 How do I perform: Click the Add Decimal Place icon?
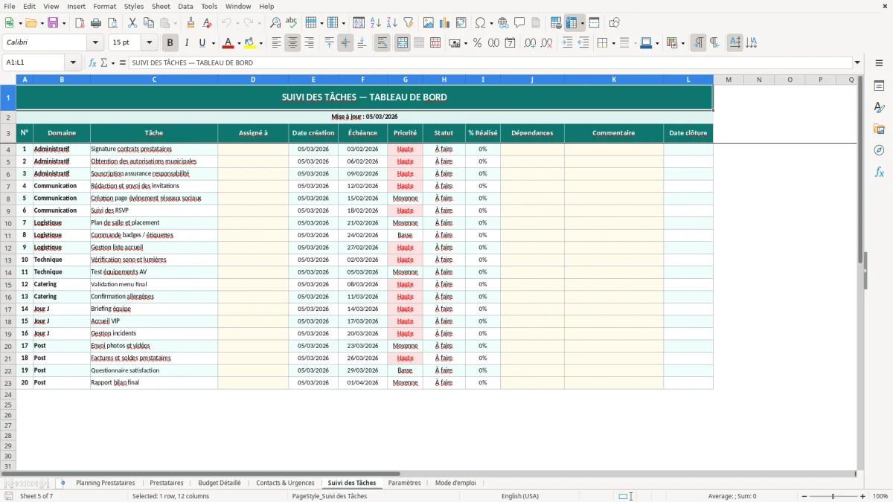[x=530, y=43]
